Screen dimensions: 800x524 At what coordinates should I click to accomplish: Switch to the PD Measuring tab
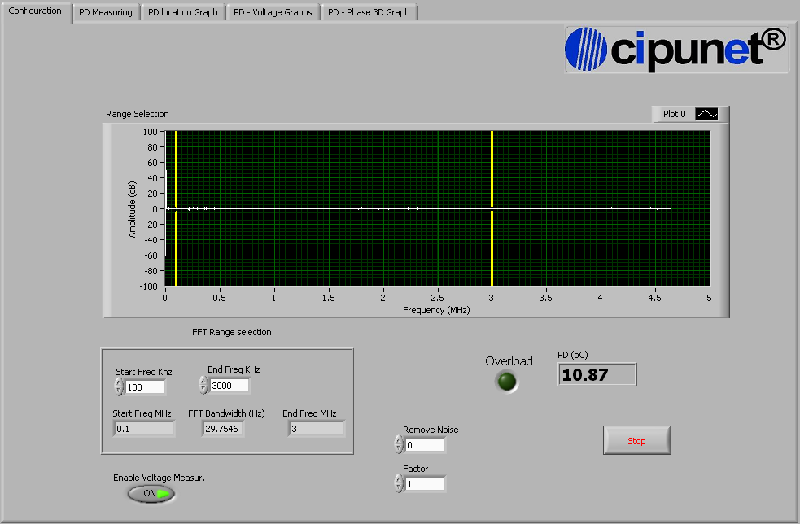[x=106, y=12]
